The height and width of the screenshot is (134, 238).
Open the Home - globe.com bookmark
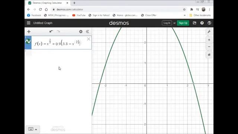[x=125, y=15]
